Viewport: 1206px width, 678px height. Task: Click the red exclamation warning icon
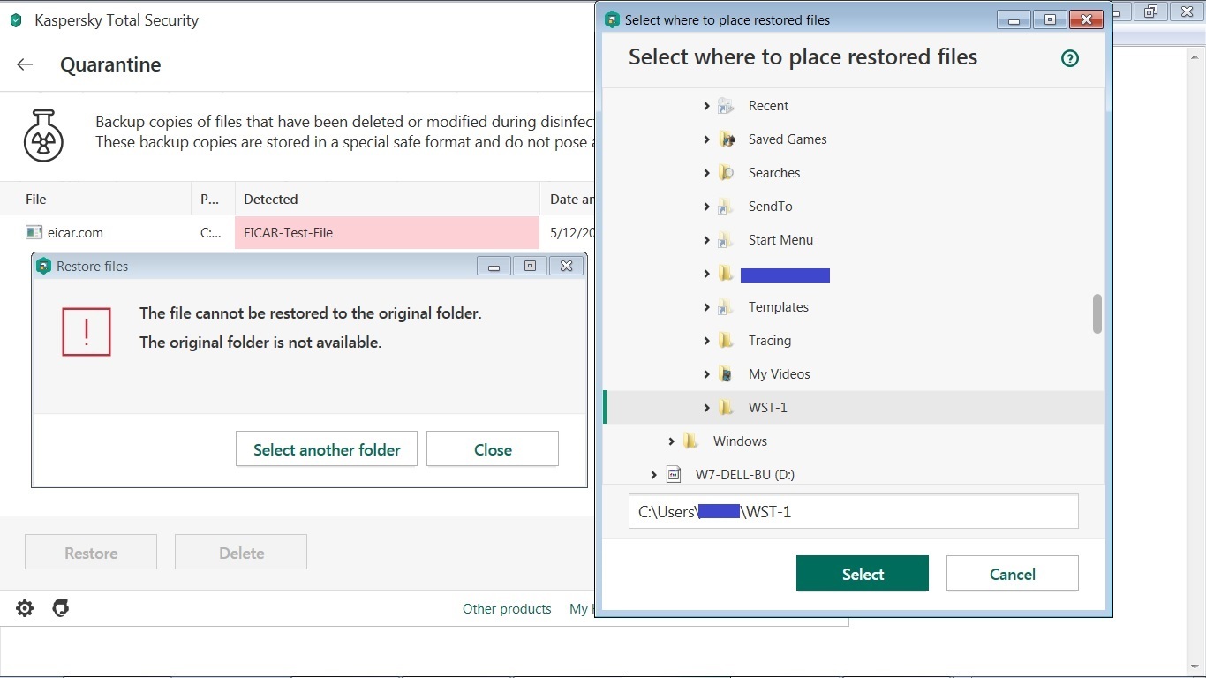[87, 332]
